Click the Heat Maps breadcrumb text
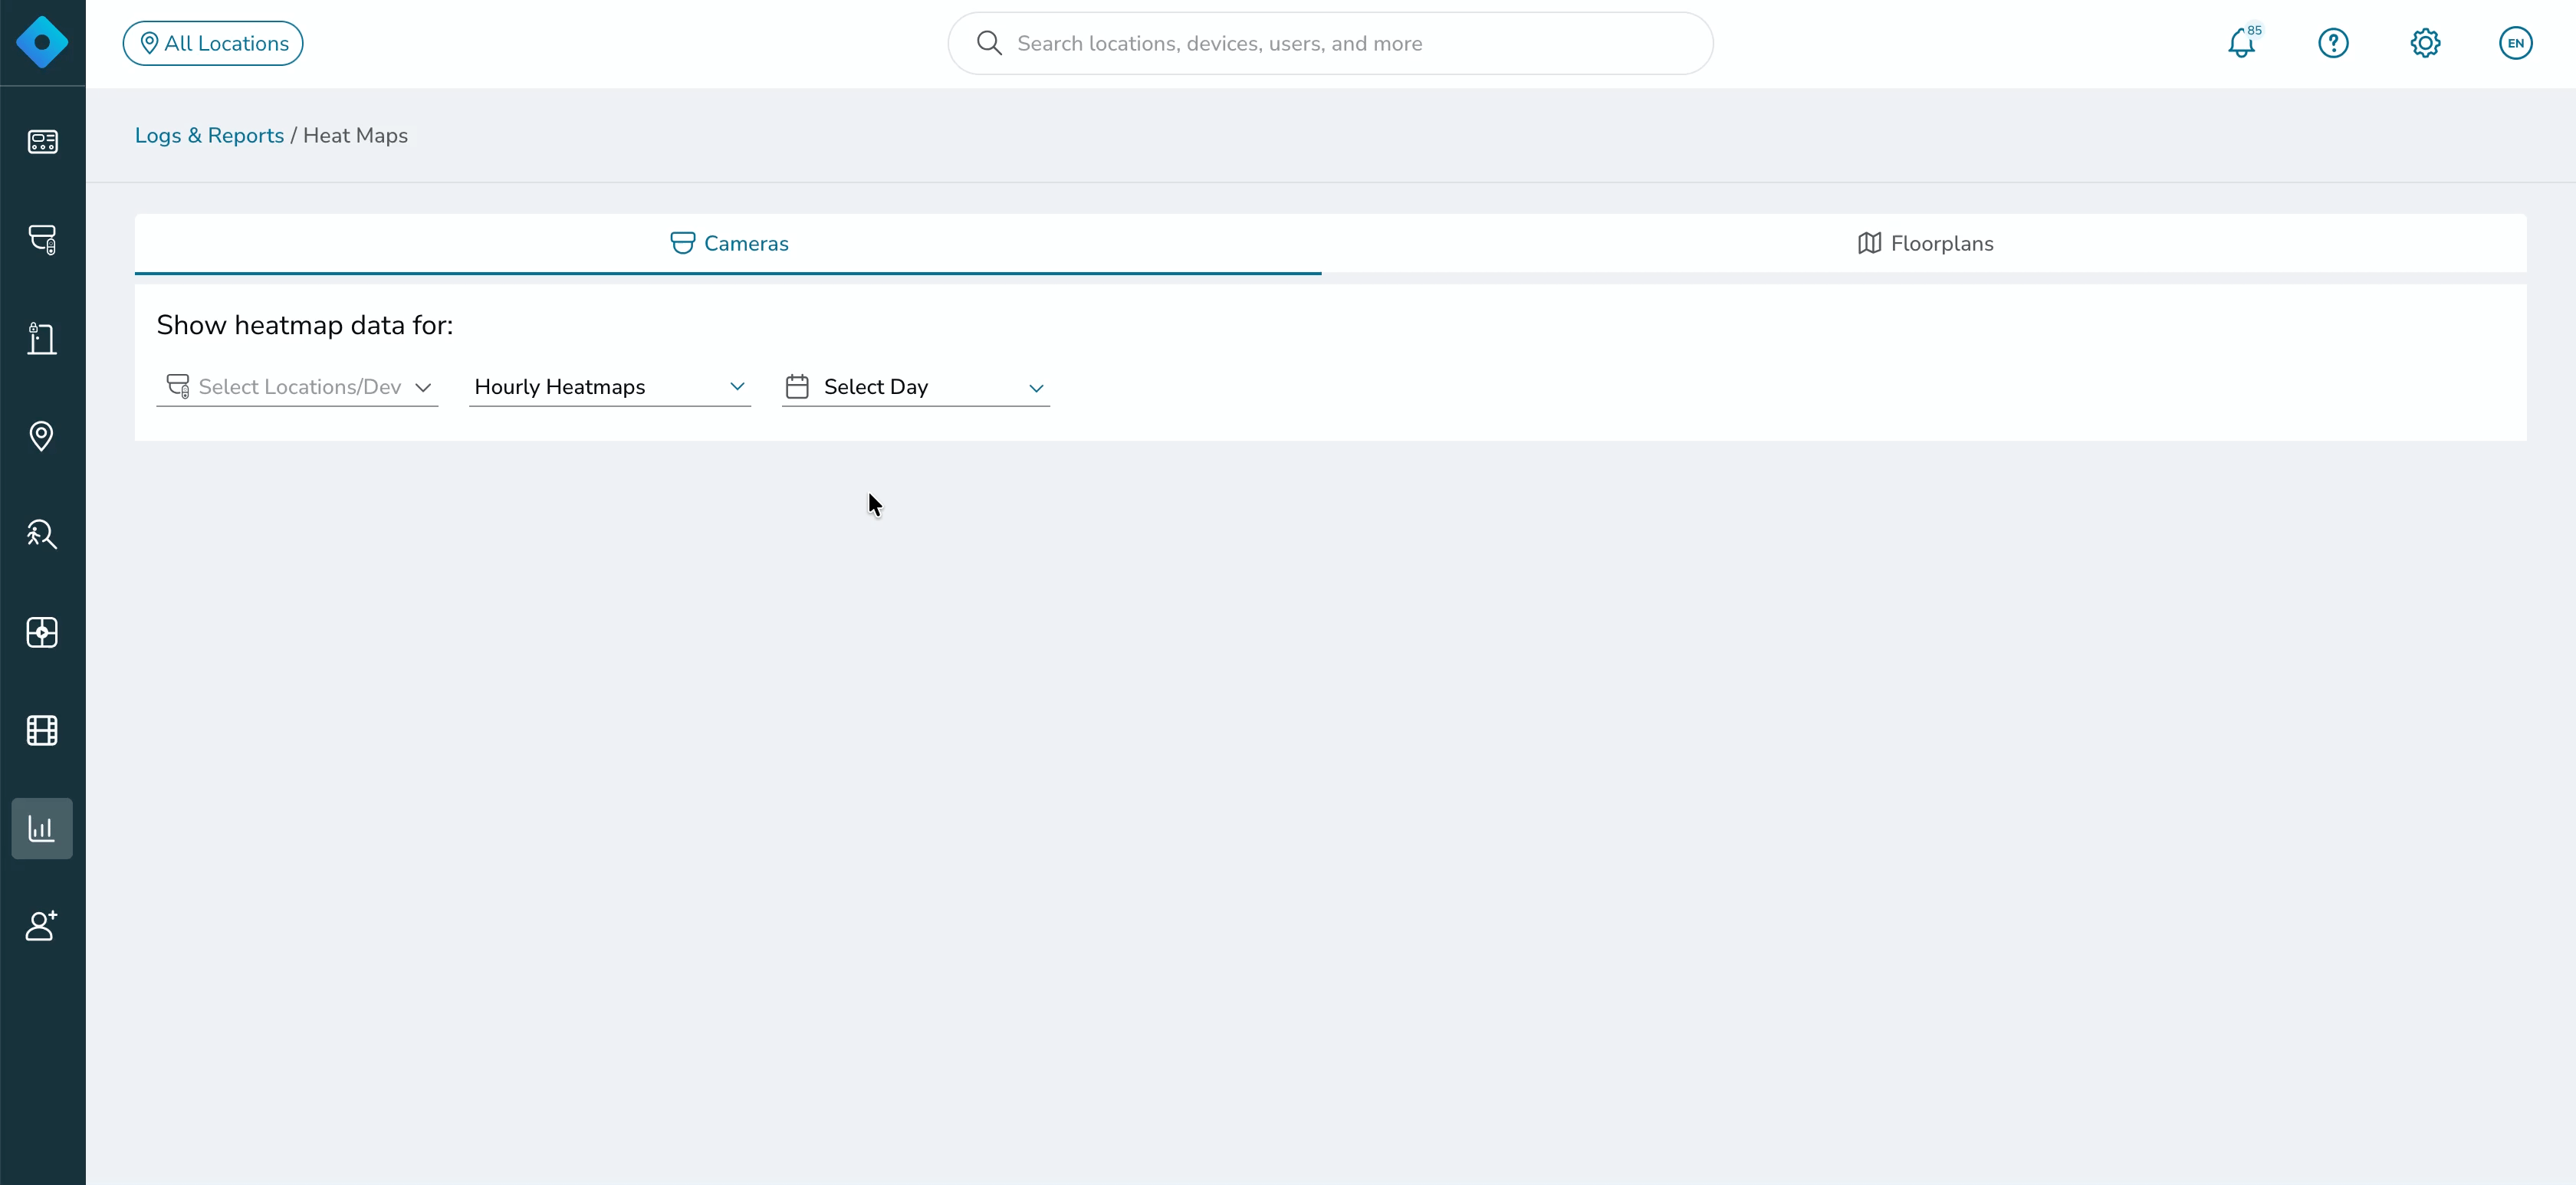The image size is (2576, 1185). click(x=355, y=135)
